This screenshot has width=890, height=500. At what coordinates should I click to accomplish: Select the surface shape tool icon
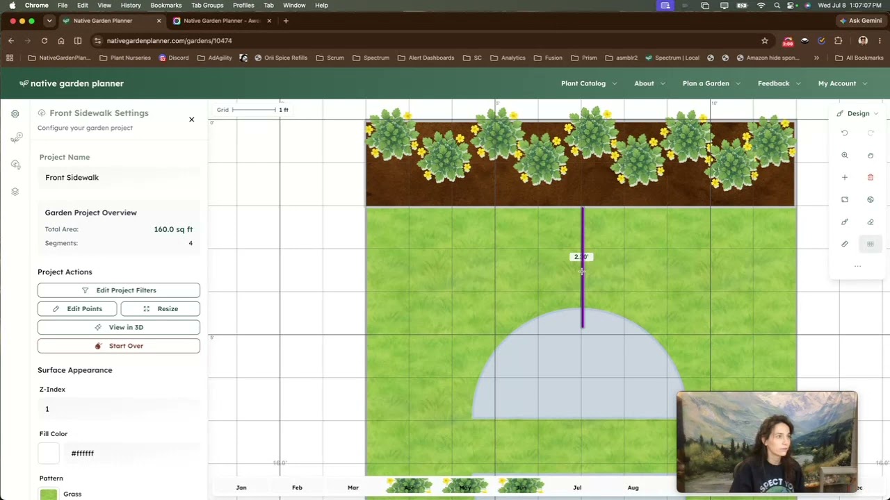point(845,199)
